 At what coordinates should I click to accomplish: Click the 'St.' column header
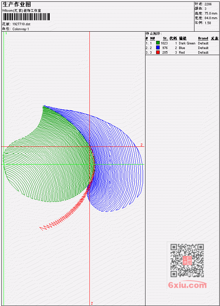point(165,38)
